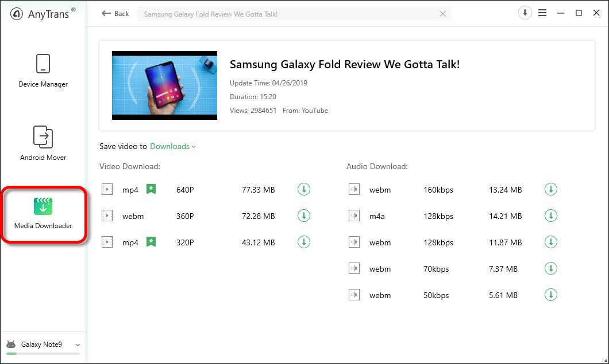Minimize the AnyTrans window
This screenshot has height=364, width=609.
coord(560,13)
